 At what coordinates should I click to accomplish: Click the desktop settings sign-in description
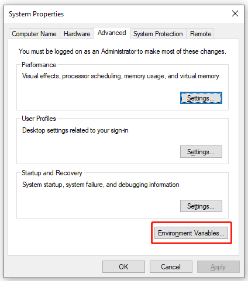[75, 130]
